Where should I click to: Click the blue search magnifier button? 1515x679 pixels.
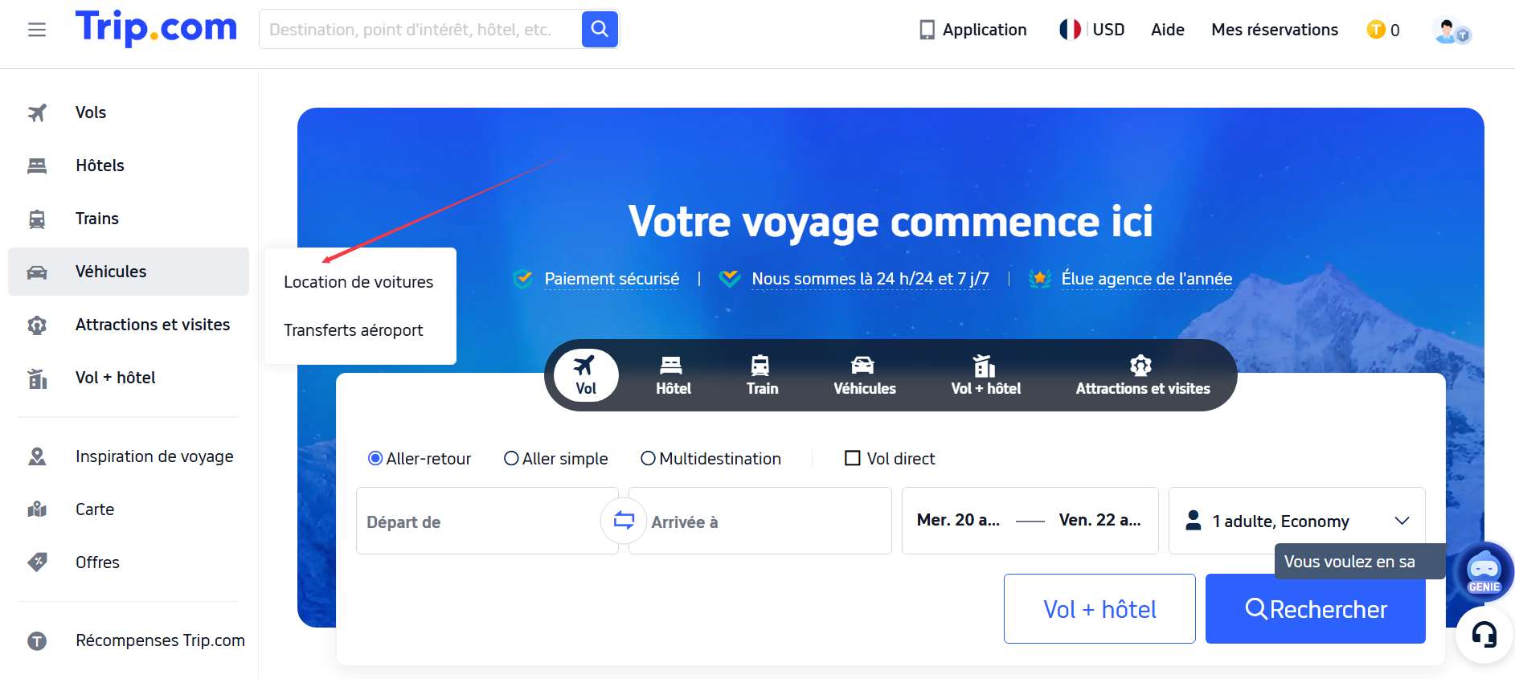600,29
